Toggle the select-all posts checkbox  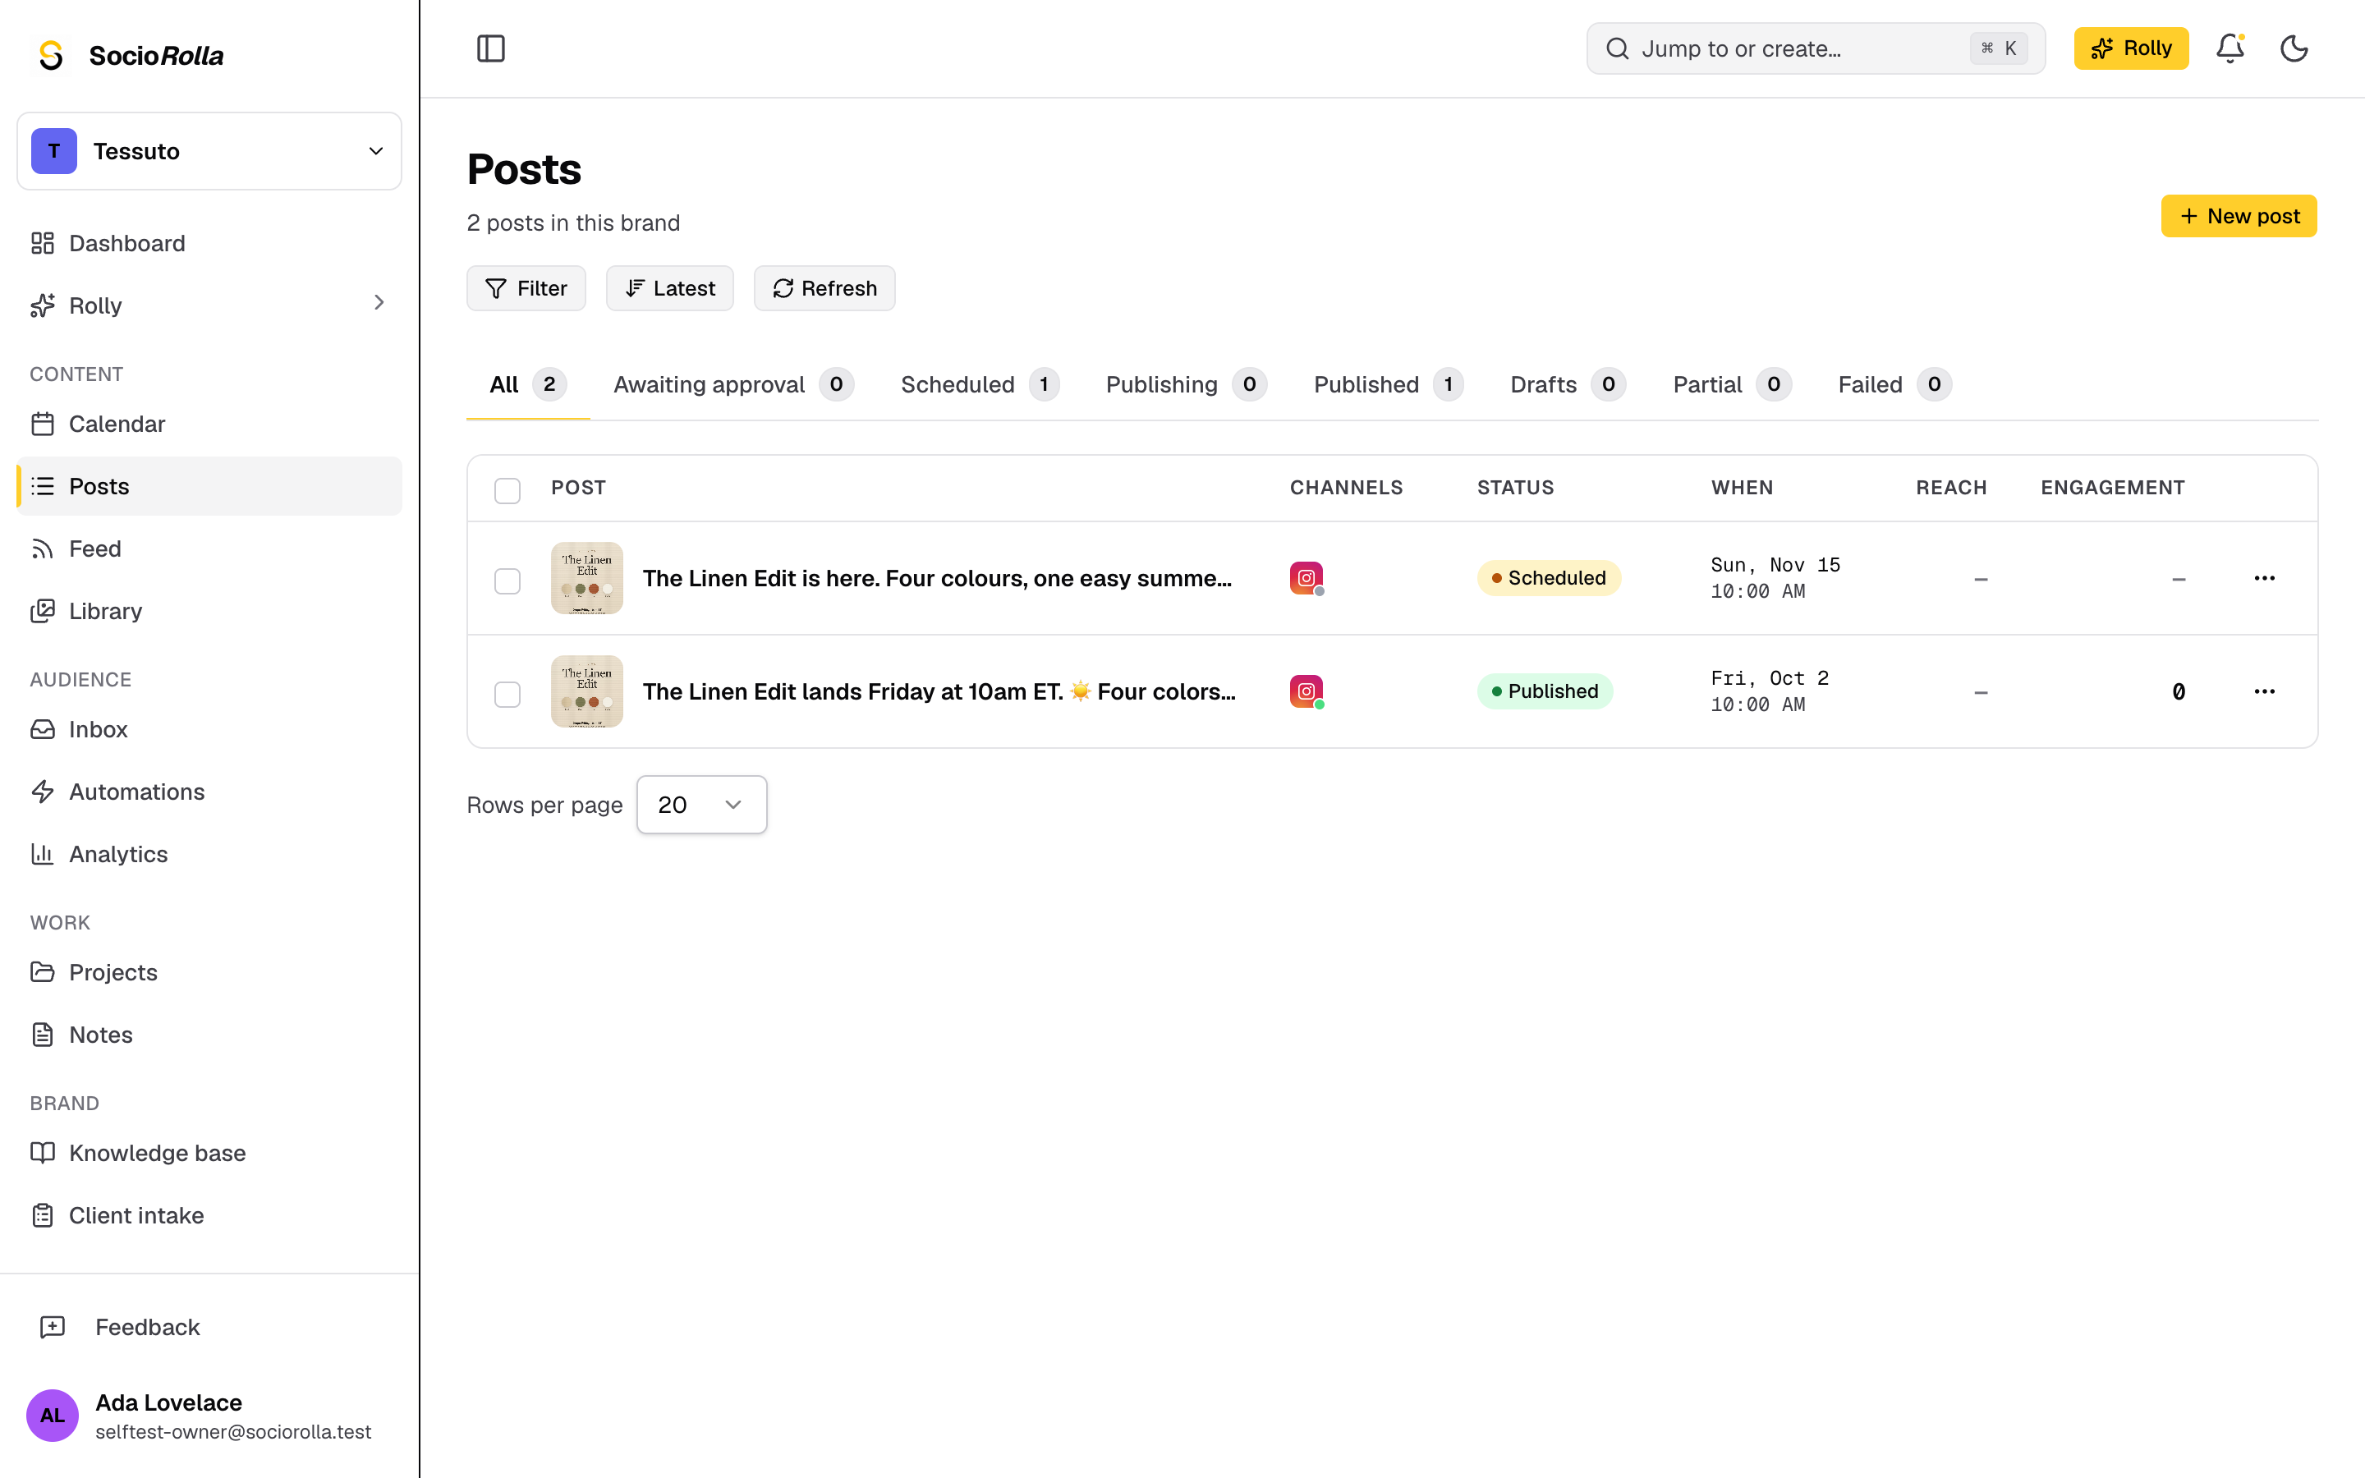click(x=507, y=489)
